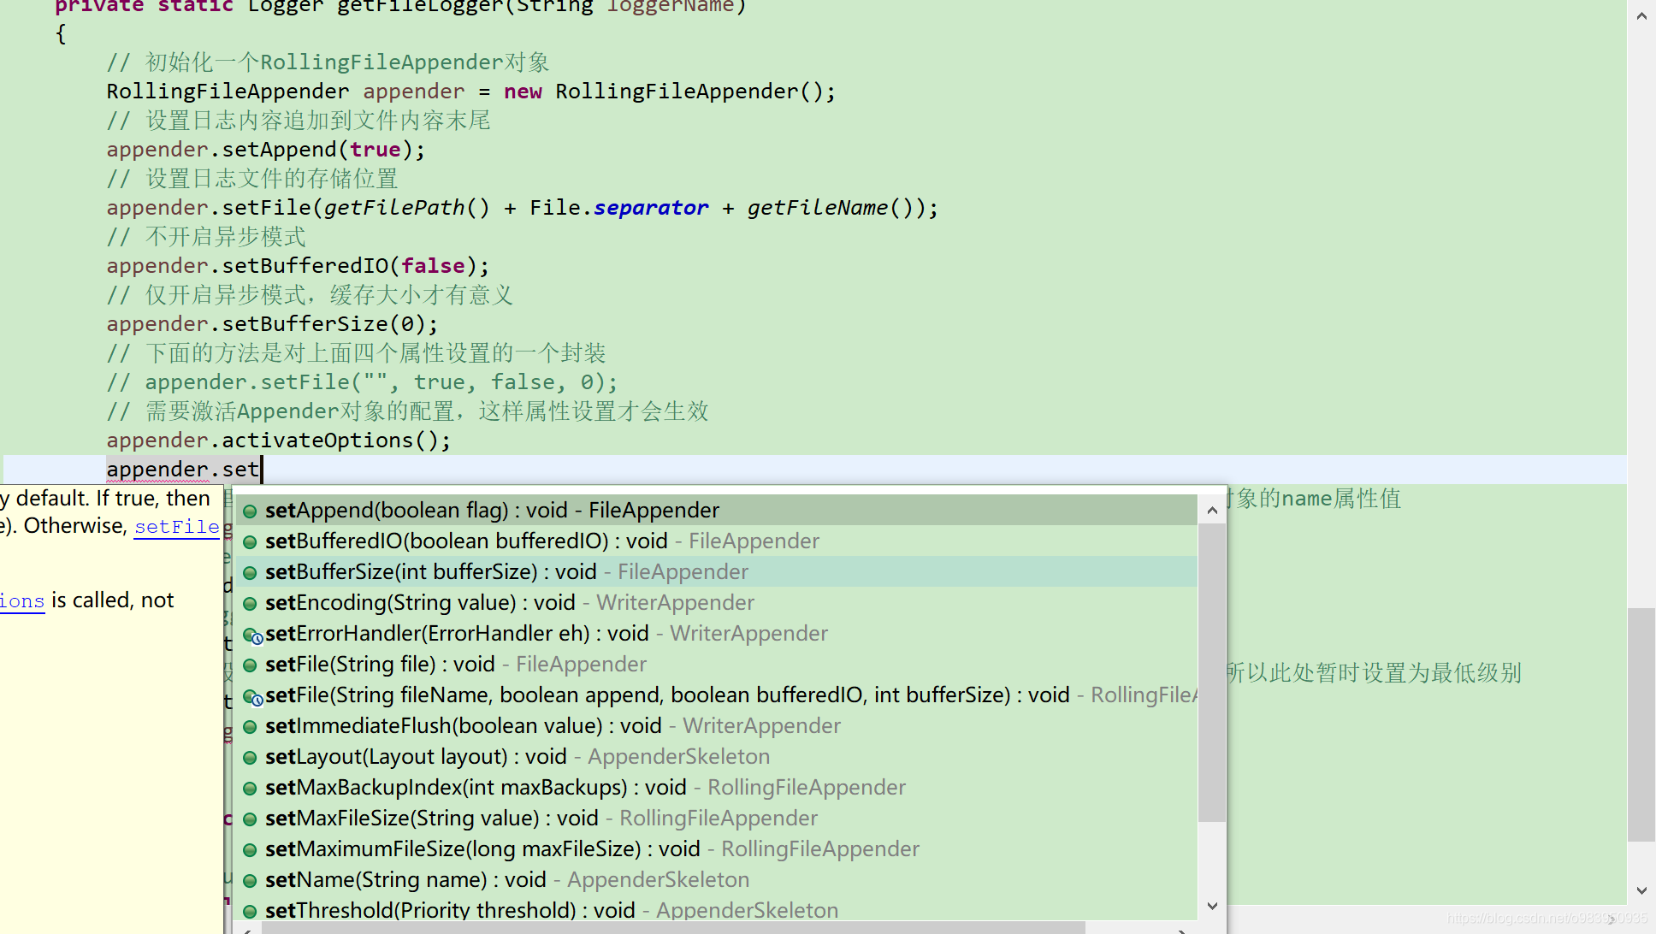This screenshot has height=934, width=1656.
Task: Select setImmediateFlush(boolean value) proposal
Action: click(x=717, y=725)
